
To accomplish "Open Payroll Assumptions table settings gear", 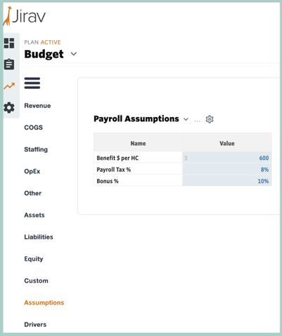I will pyautogui.click(x=210, y=119).
